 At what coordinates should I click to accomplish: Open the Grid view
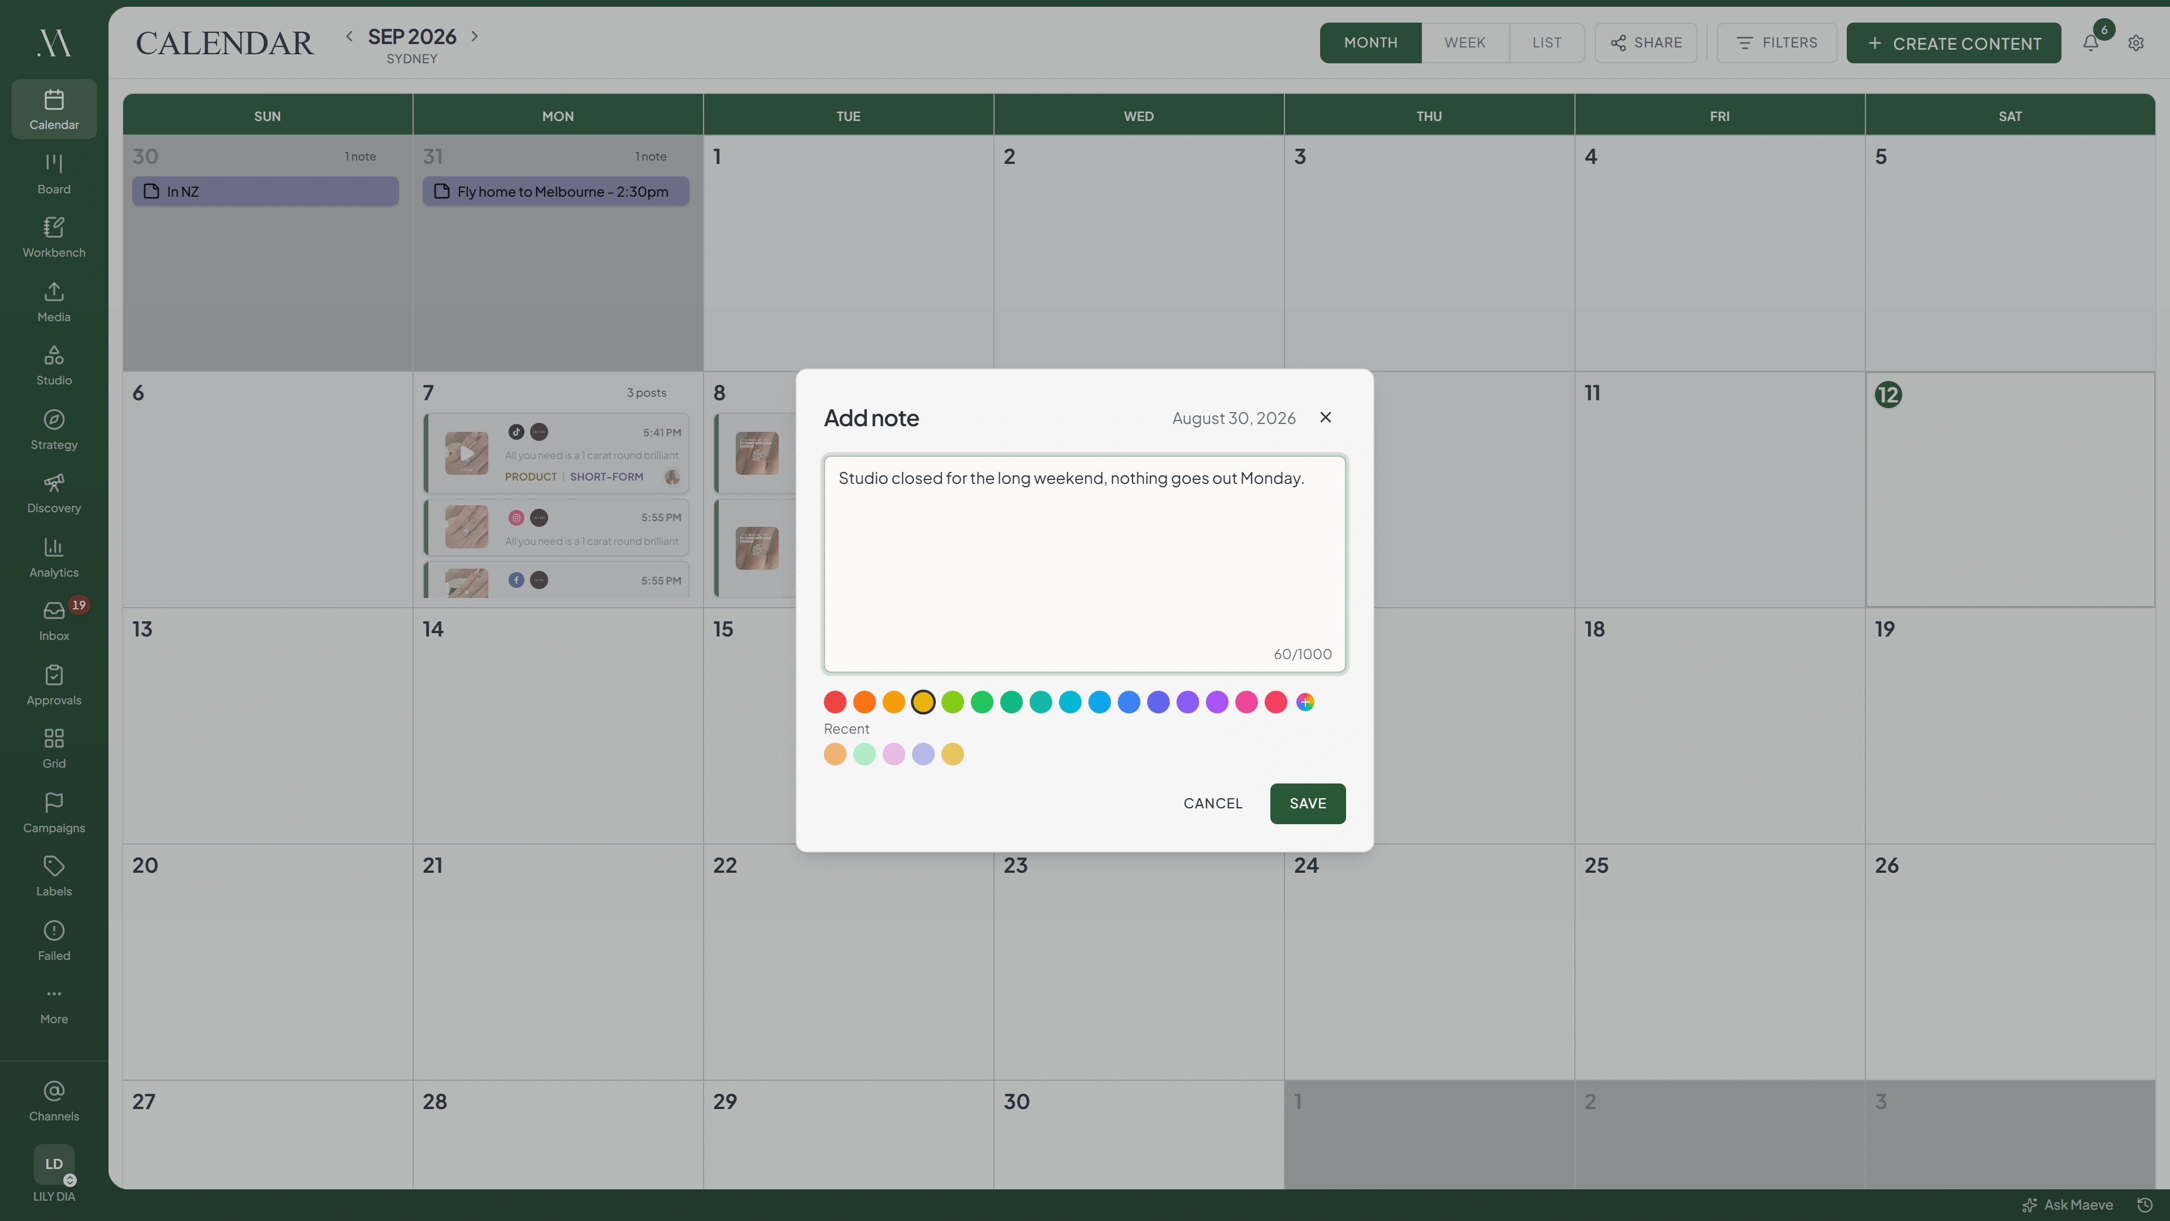[x=54, y=749]
